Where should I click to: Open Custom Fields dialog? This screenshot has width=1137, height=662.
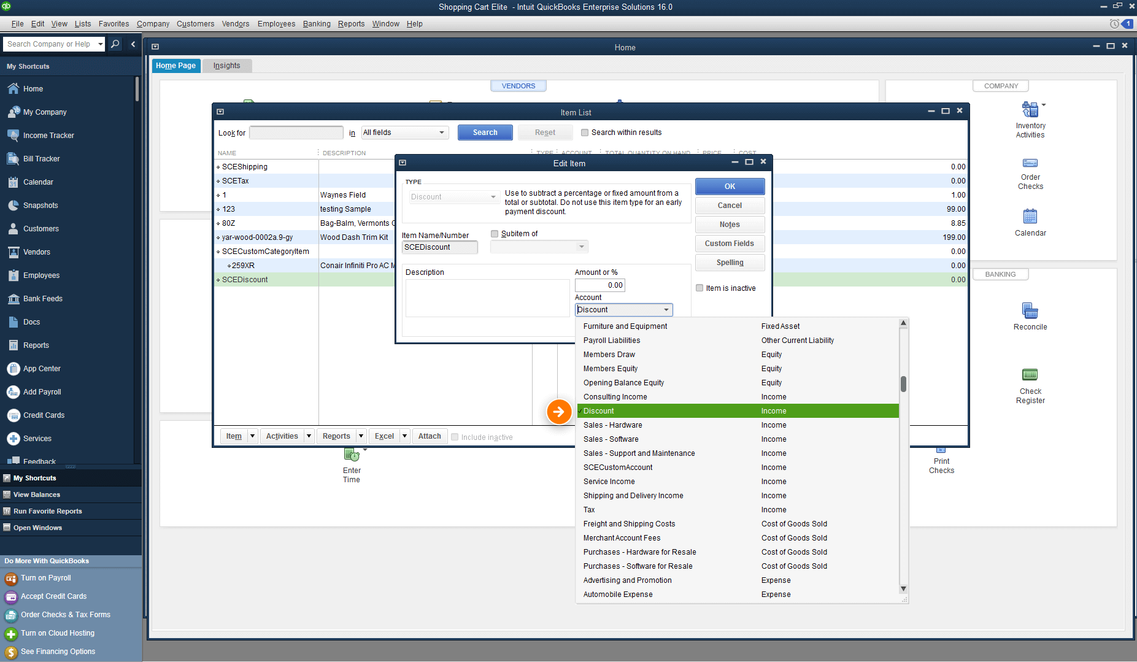[x=730, y=244]
